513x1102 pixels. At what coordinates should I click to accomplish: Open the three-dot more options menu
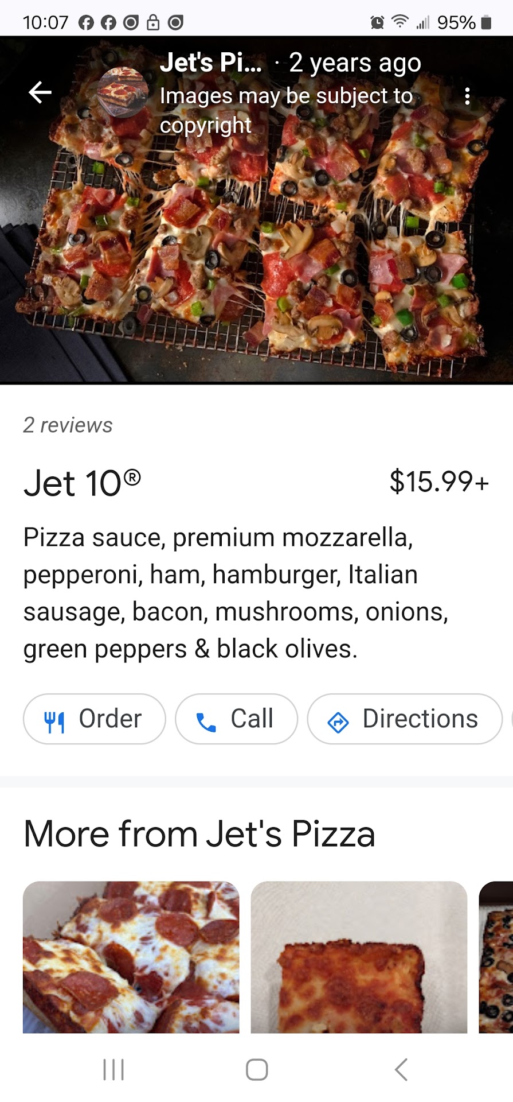pyautogui.click(x=468, y=96)
